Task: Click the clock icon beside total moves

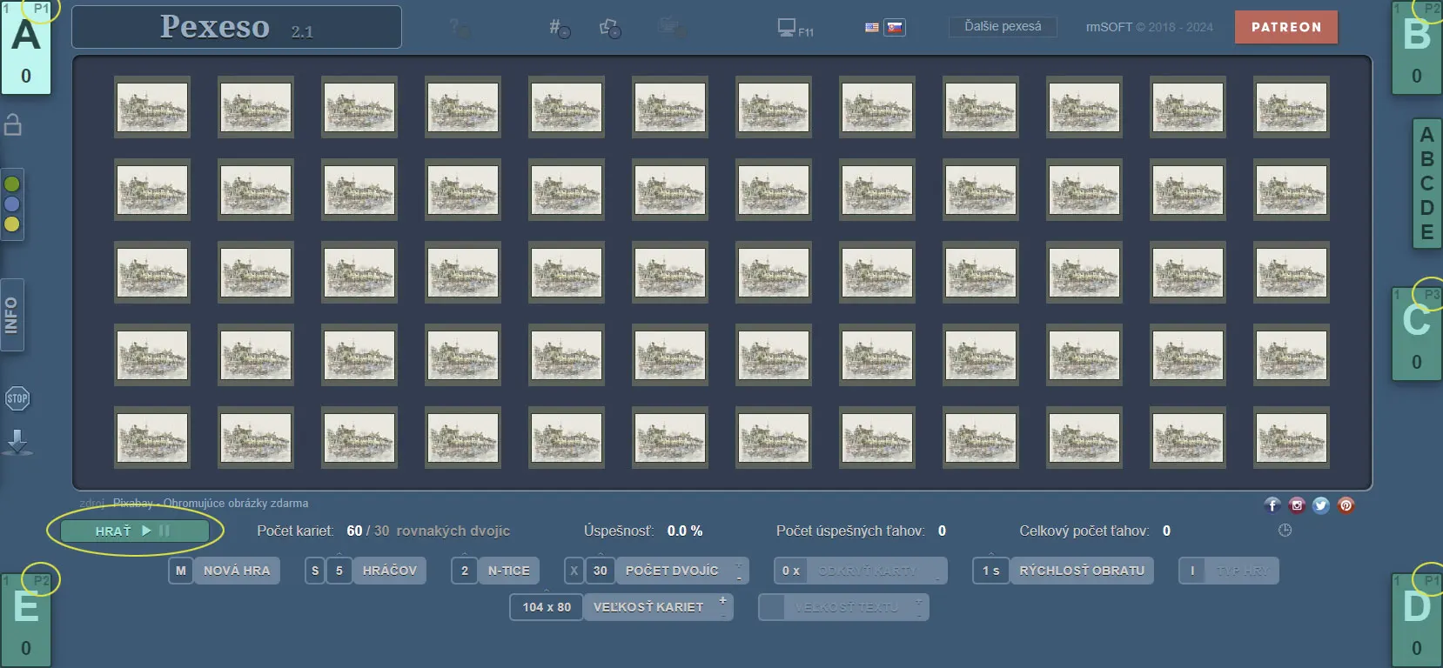Action: coord(1285,531)
